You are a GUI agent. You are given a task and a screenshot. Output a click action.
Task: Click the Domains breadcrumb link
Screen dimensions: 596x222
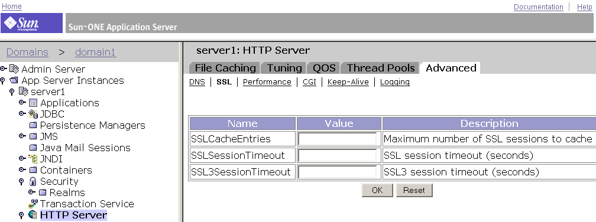pyautogui.click(x=27, y=53)
